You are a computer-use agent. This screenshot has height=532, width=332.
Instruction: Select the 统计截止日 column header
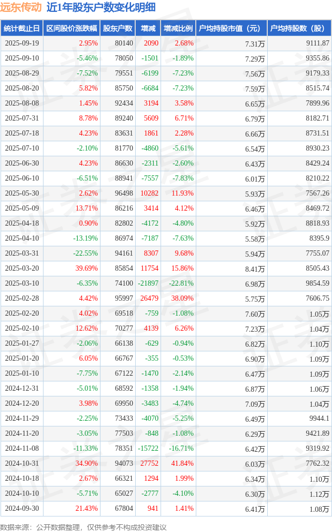click(21, 28)
